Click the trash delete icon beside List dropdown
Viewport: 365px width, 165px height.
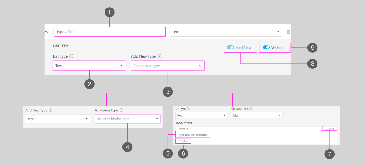(x=288, y=32)
